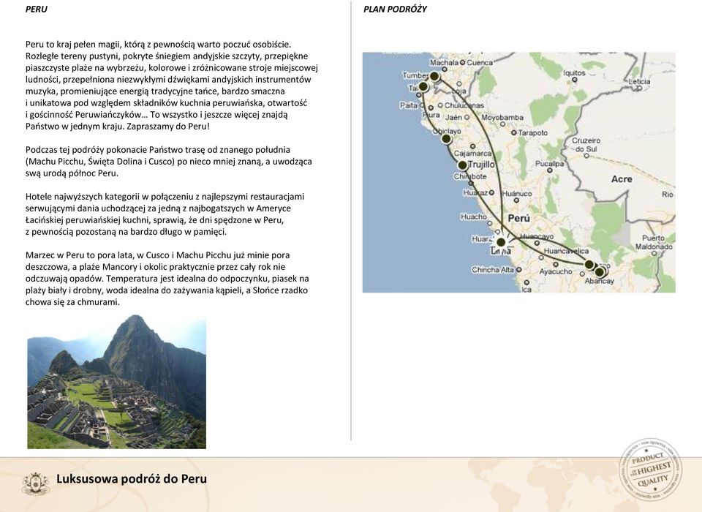Click the "Chimbote" label on the map

pos(470,176)
